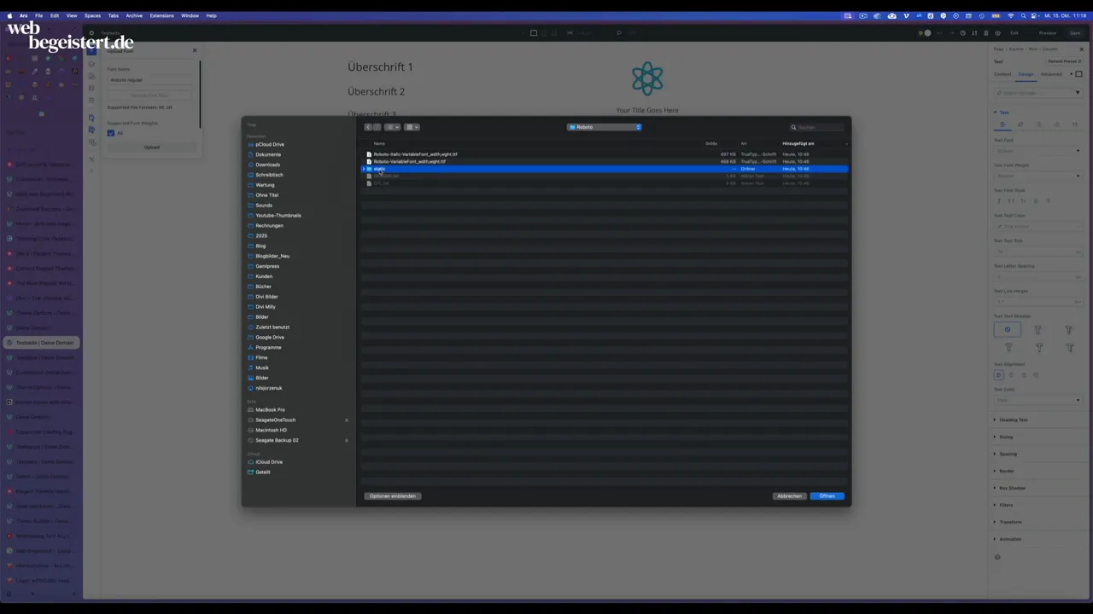
Task: Click the Upload button in Upload Font dialog
Action: 151,147
